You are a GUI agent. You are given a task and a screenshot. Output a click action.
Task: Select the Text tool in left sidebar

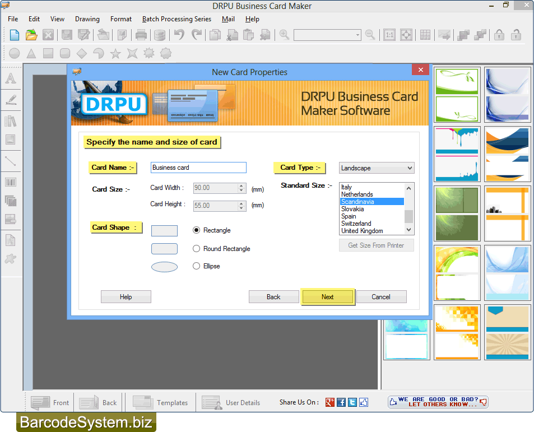tap(11, 78)
